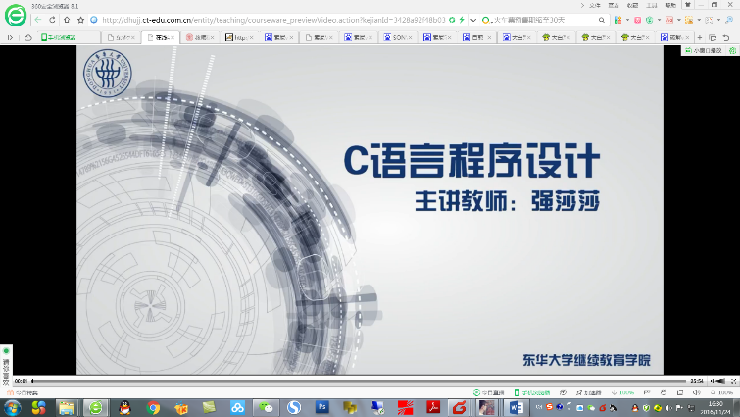This screenshot has height=417, width=740.
Task: Open WeChat from the taskbar
Action: click(267, 407)
